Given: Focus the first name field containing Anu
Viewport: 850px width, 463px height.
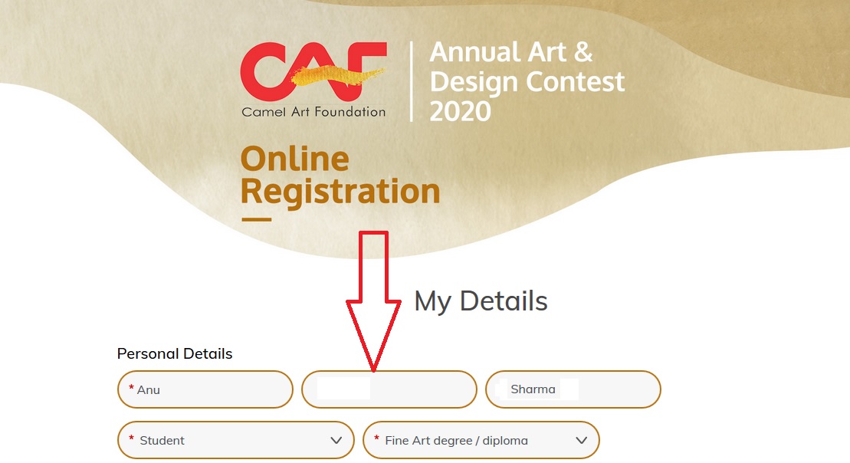Looking at the screenshot, I should (205, 389).
